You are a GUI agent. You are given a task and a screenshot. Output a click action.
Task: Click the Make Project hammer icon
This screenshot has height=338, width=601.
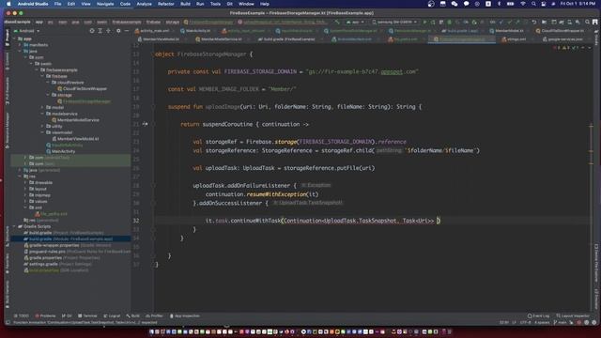(x=337, y=23)
